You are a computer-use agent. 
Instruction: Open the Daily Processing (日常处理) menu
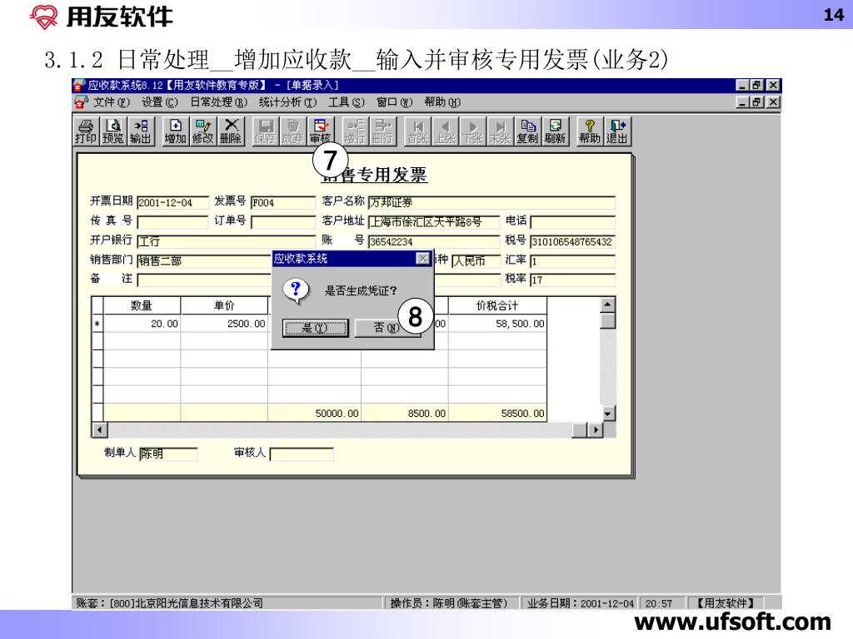point(218,102)
